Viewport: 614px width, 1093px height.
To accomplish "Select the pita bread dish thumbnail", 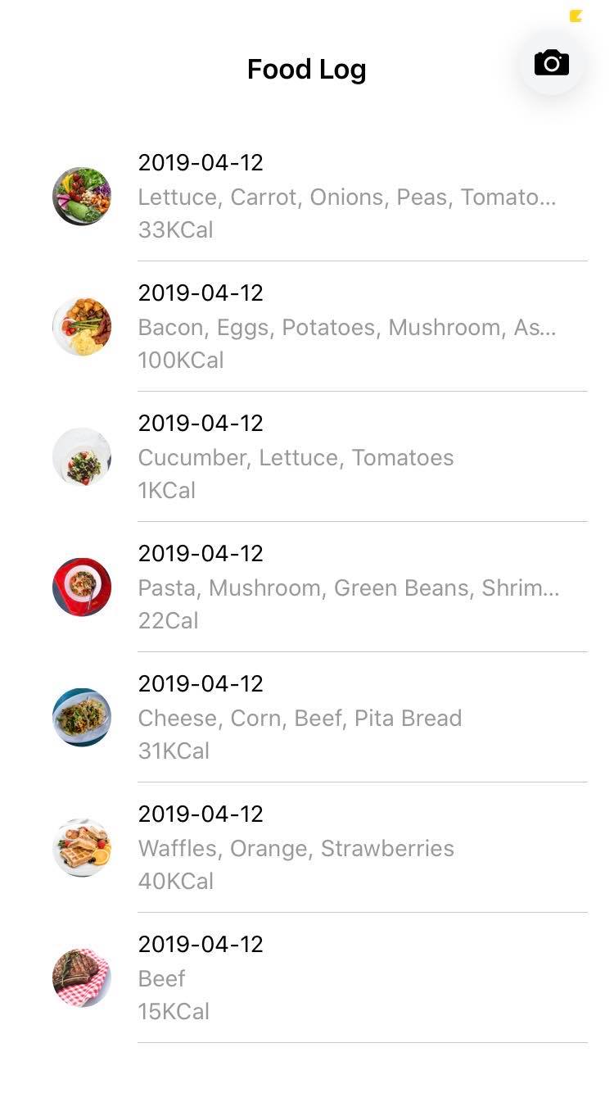I will click(x=82, y=718).
